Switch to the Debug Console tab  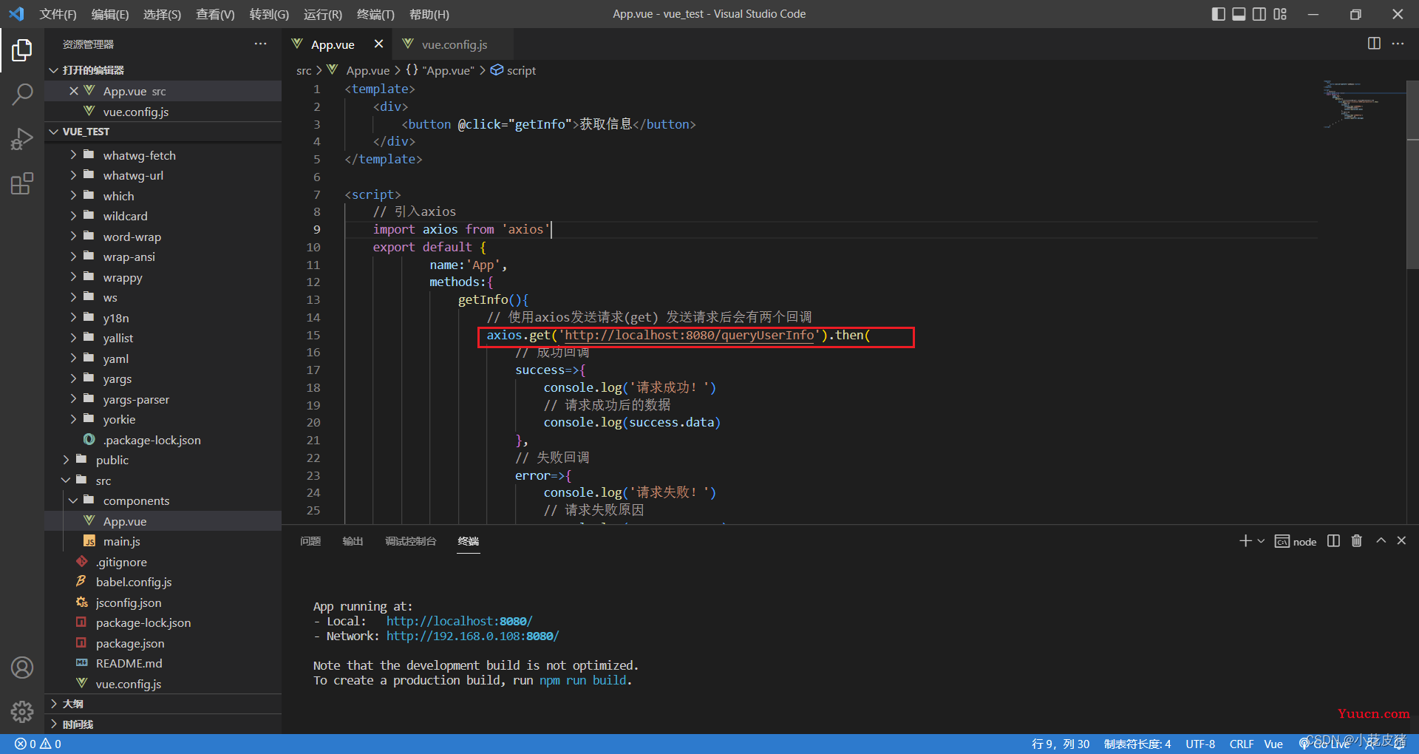coord(410,541)
